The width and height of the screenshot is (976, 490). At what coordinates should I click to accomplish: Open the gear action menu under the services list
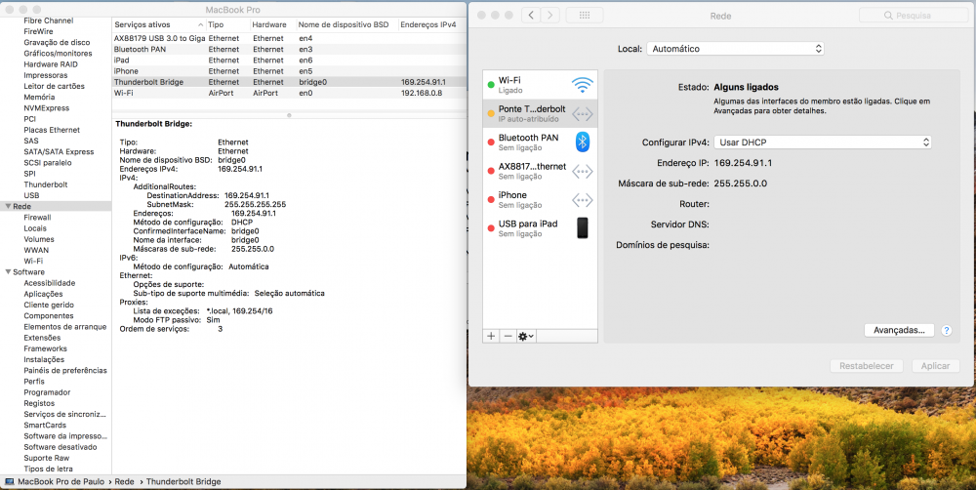[x=526, y=336]
